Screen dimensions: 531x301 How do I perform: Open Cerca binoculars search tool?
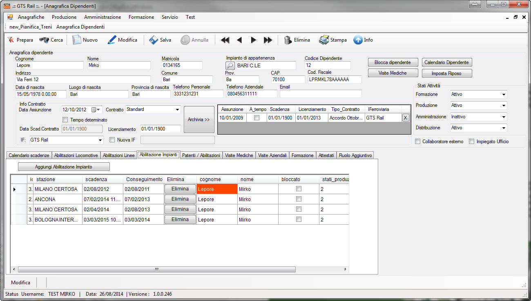tap(44, 40)
